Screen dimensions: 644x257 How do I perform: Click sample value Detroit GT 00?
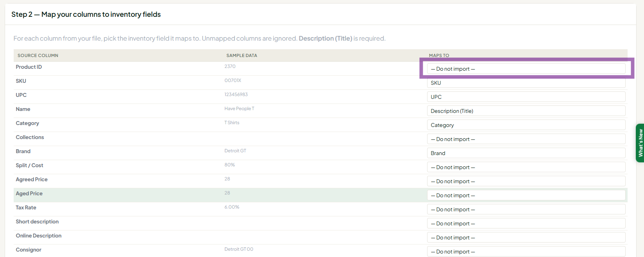coord(239,249)
